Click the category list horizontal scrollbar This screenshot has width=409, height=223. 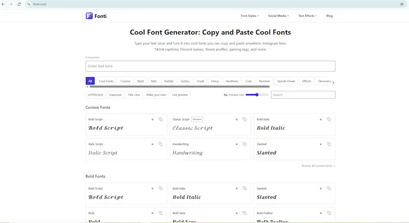179,86
